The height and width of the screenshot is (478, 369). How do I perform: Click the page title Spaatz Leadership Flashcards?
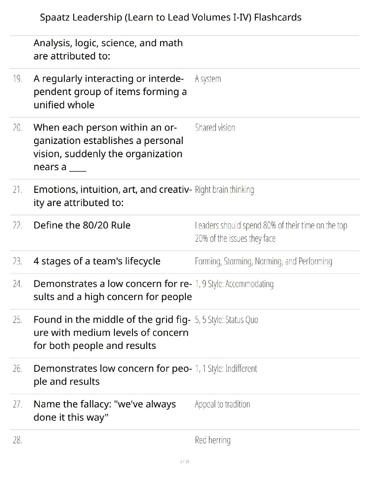pyautogui.click(x=171, y=17)
